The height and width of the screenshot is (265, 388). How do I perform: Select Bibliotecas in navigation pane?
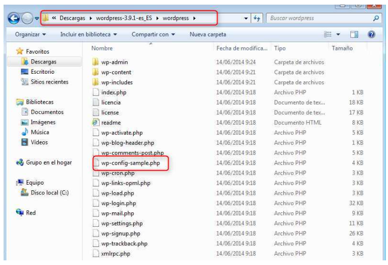[40, 102]
